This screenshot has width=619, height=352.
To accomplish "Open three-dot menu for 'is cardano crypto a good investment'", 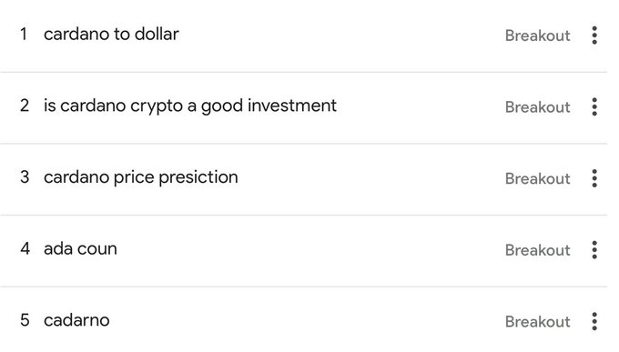I will [x=594, y=107].
